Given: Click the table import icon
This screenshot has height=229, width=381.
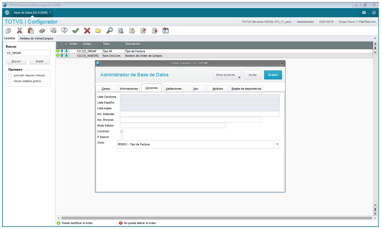Looking at the screenshot, I should click(x=166, y=31).
